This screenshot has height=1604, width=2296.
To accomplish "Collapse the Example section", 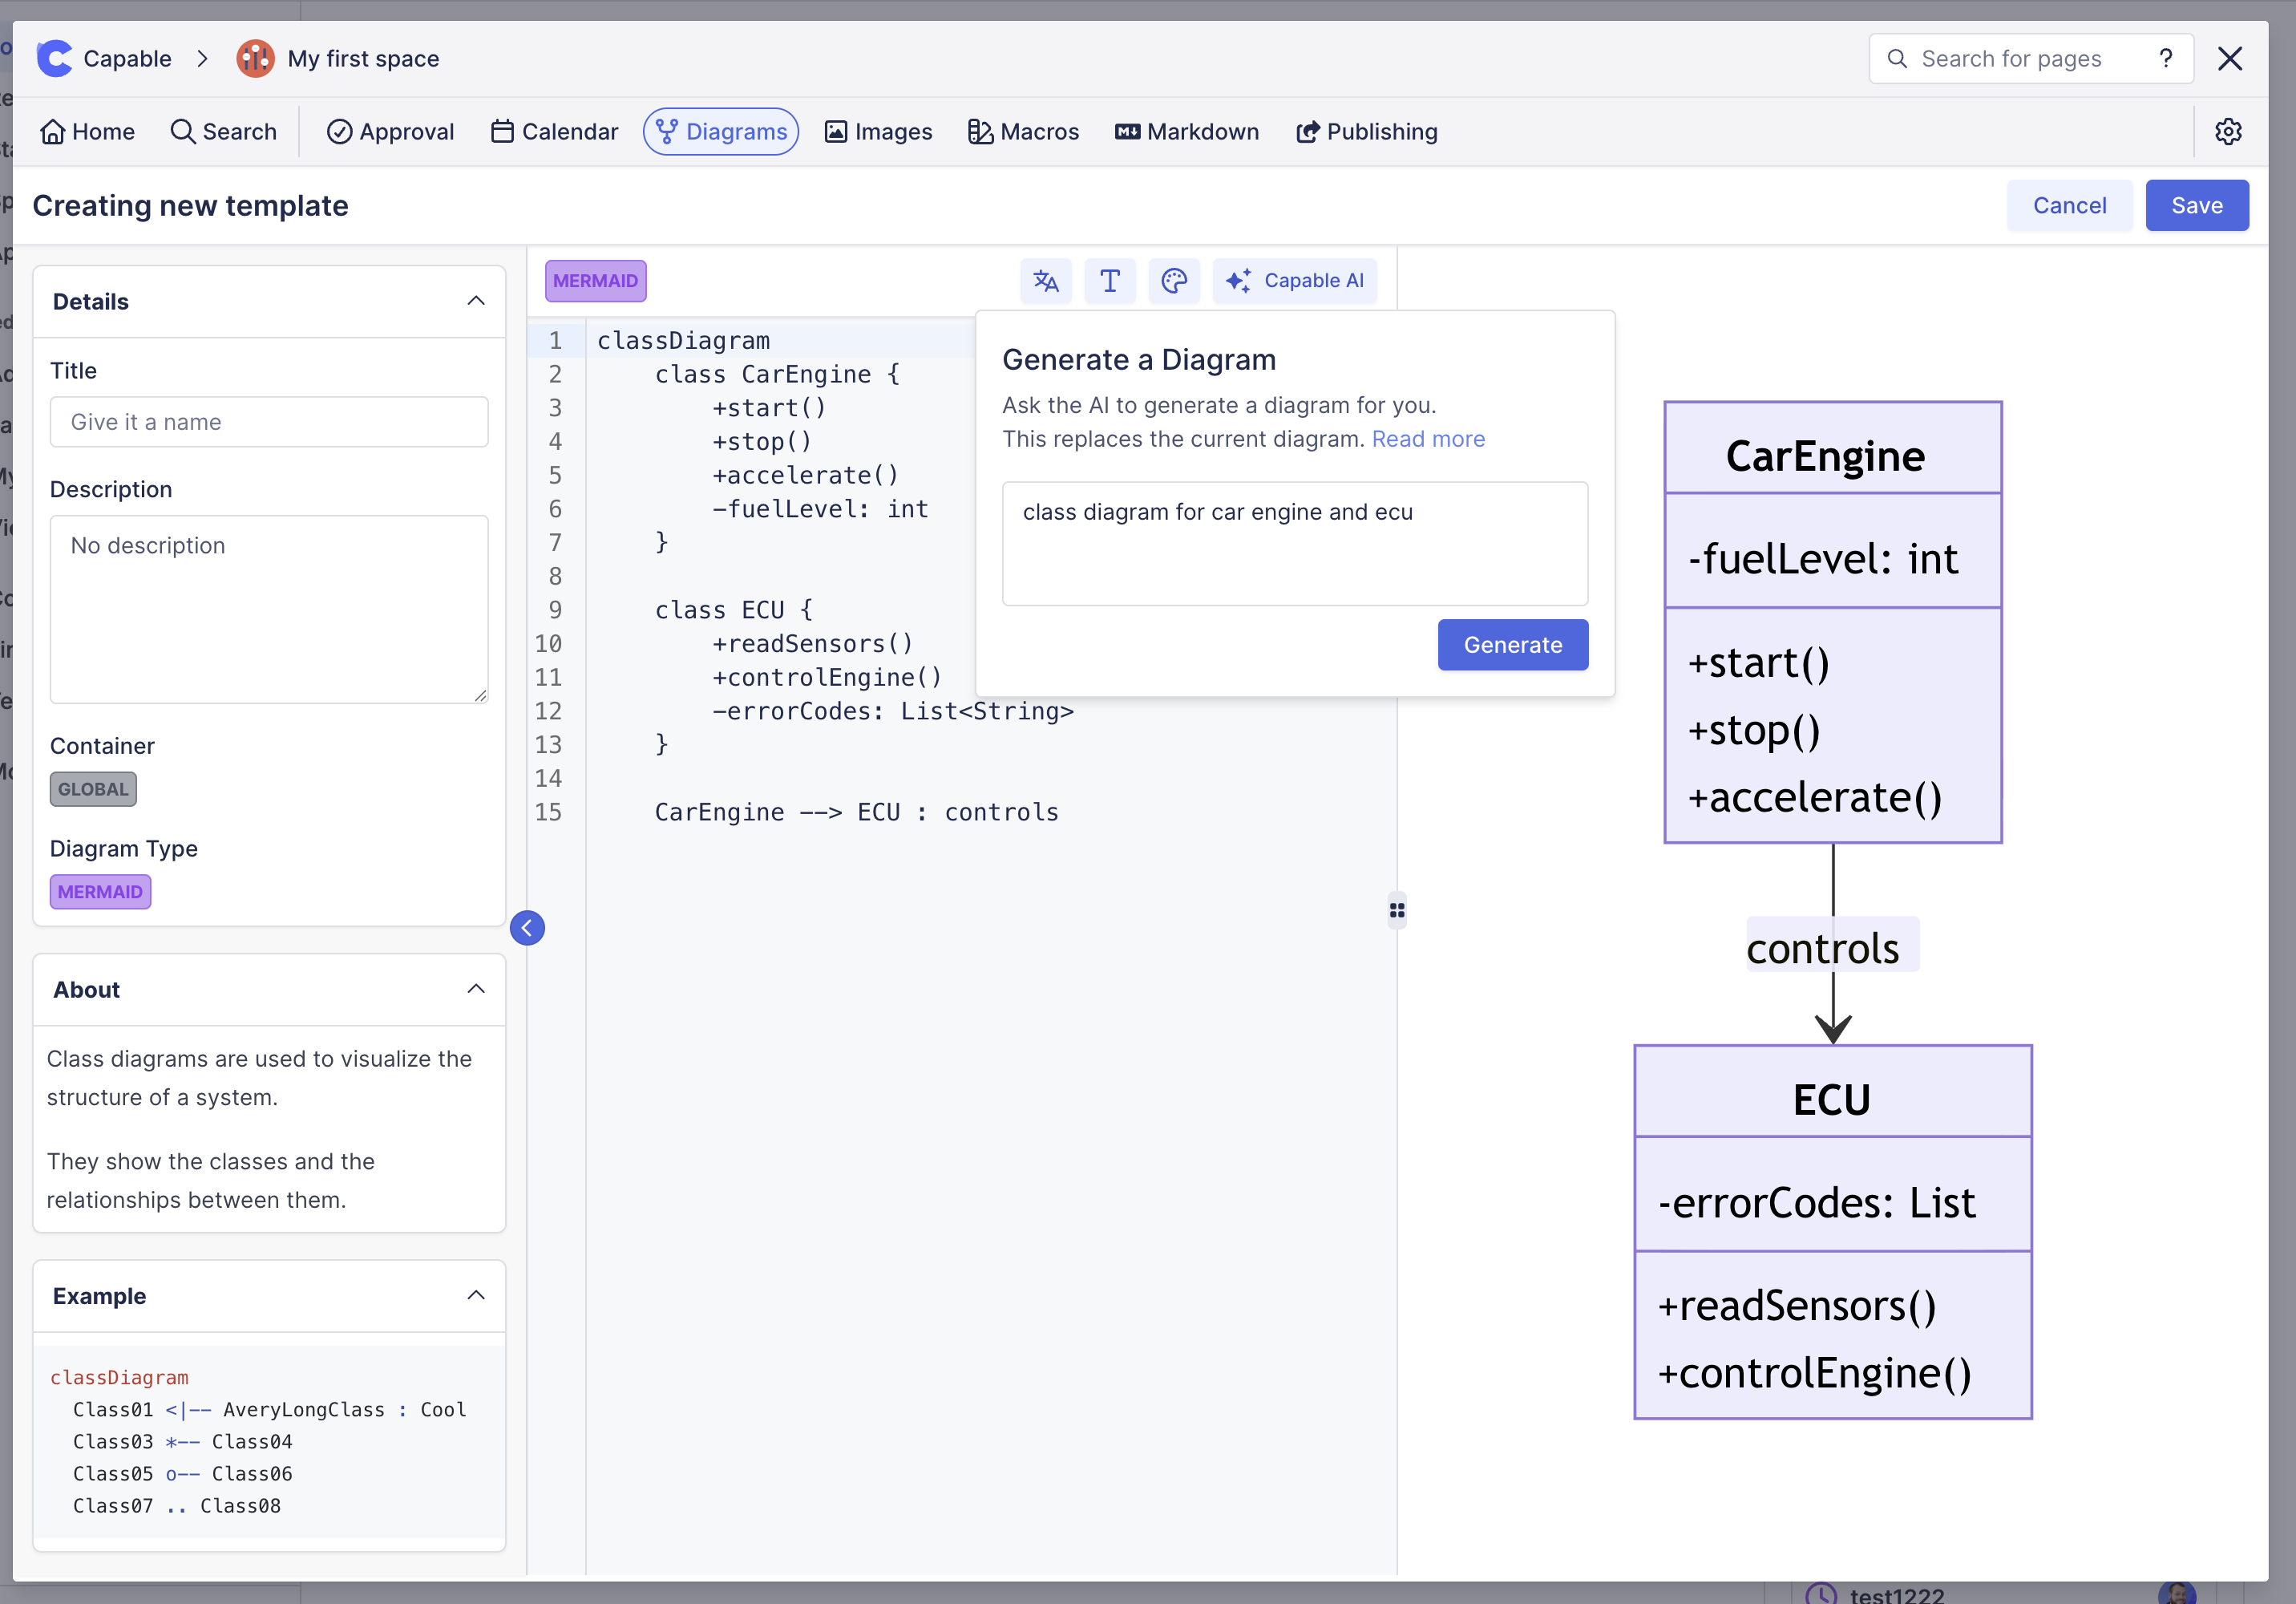I will pyautogui.click(x=476, y=1296).
